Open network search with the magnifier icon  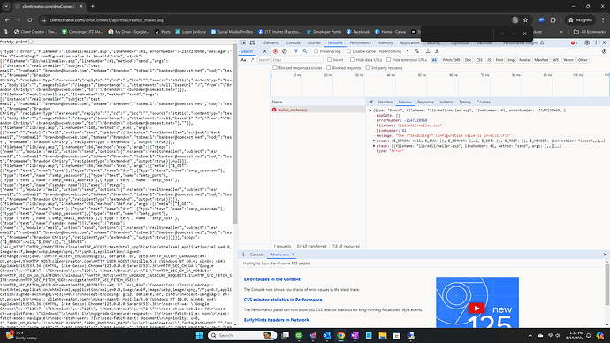305,51
